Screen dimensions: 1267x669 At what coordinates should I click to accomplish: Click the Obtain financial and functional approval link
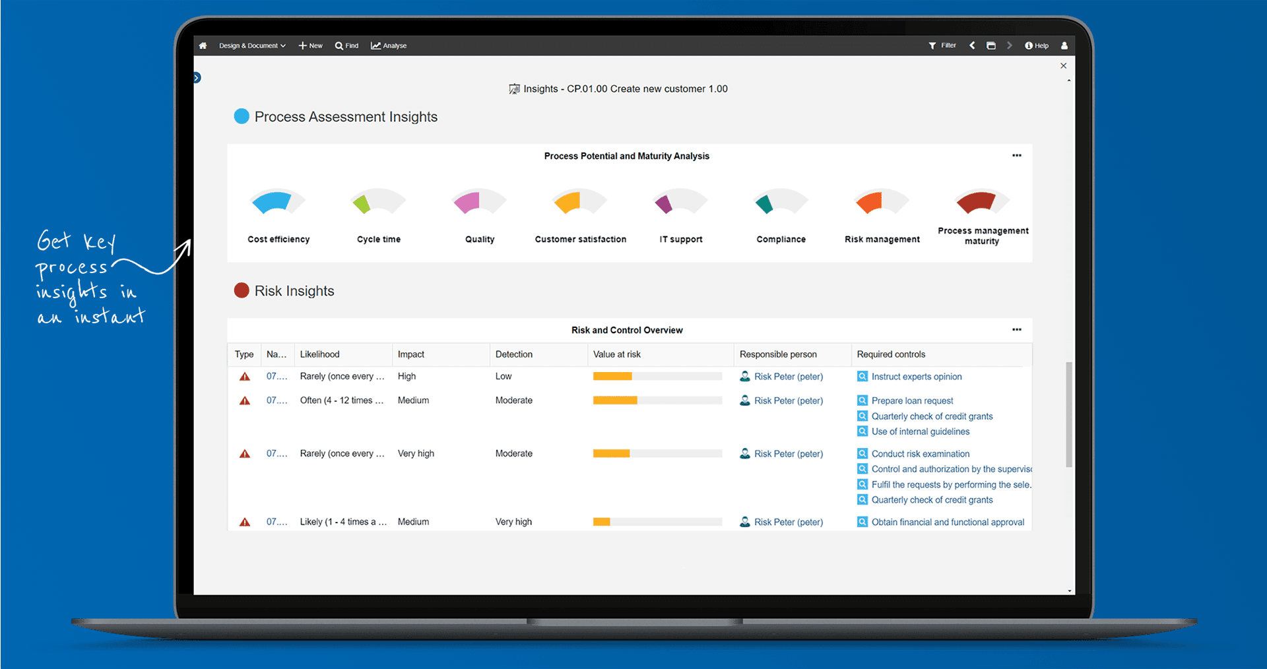948,521
